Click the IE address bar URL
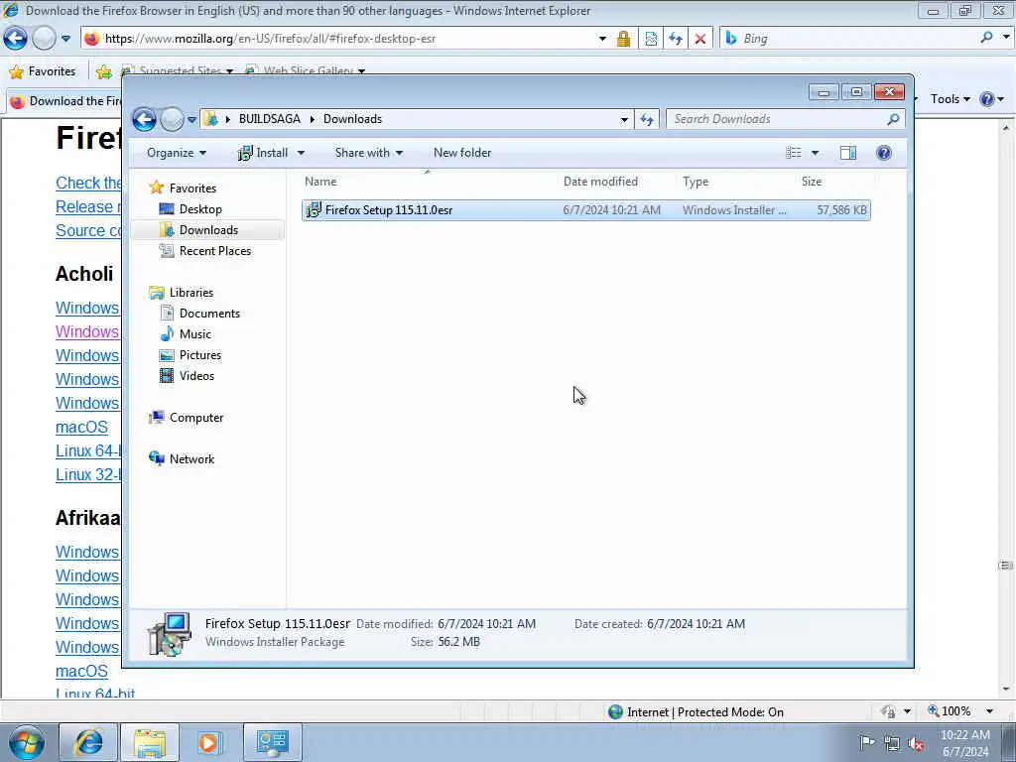The width and height of the screenshot is (1016, 762). (270, 39)
